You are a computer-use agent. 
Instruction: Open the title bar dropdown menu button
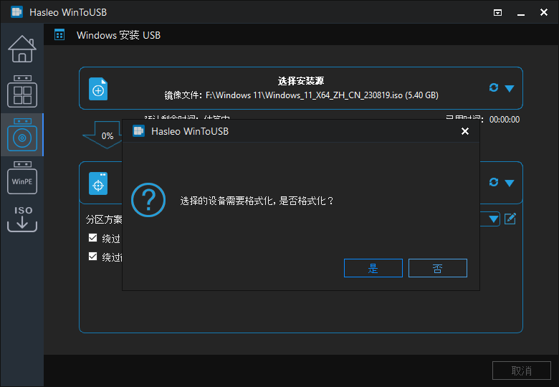click(x=497, y=13)
